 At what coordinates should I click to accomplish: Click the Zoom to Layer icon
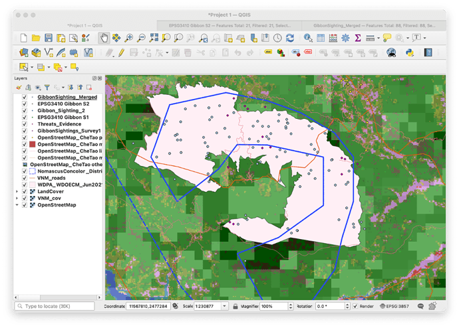coord(178,38)
